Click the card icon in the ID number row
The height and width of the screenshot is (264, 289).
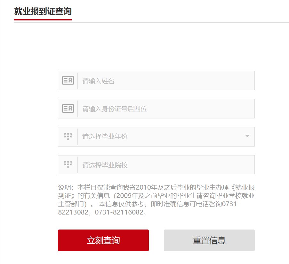coord(68,109)
